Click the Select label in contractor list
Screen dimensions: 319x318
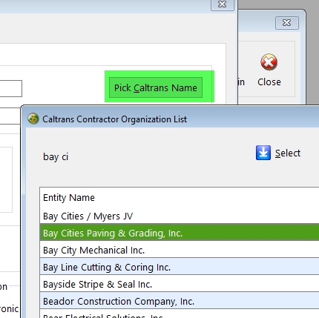[288, 153]
